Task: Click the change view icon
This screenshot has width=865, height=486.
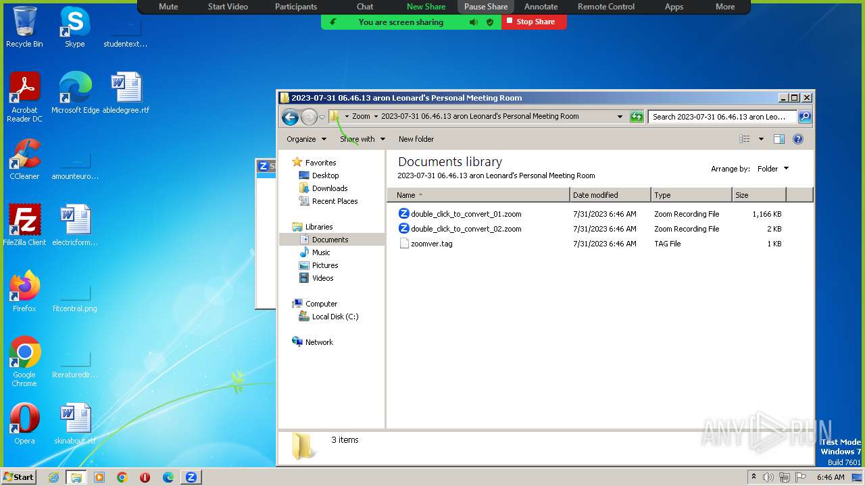Action: pos(745,139)
